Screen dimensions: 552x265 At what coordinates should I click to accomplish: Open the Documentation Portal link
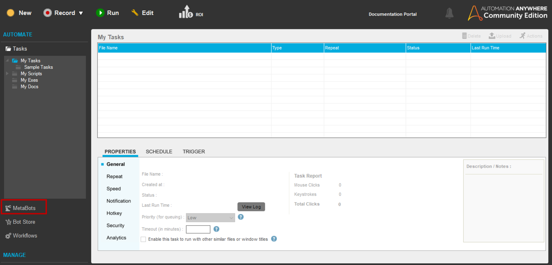tap(392, 14)
